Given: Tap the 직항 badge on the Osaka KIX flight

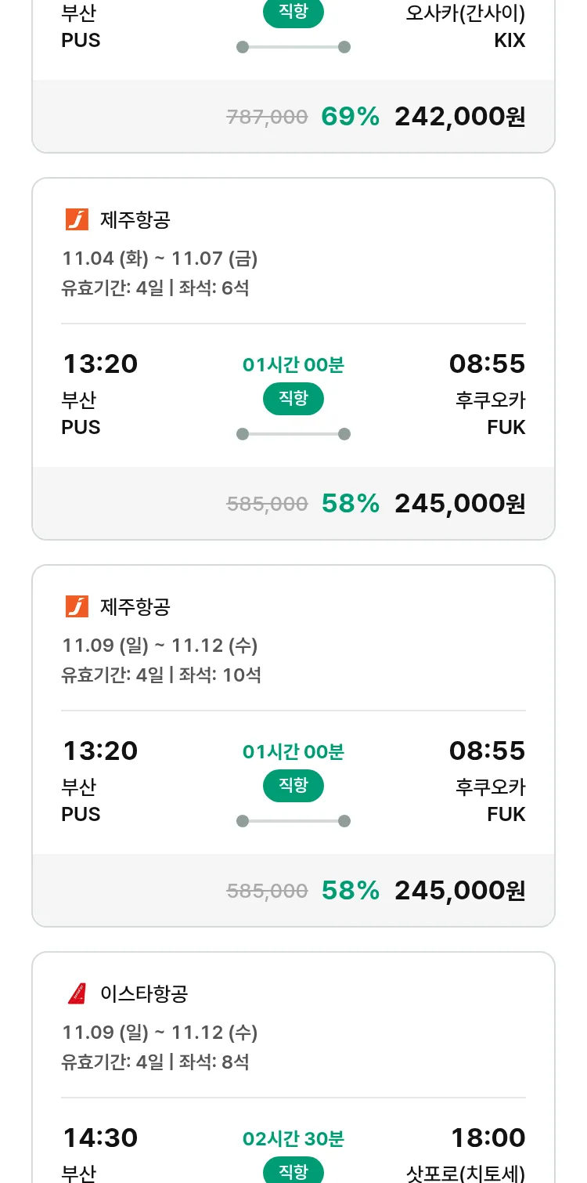Looking at the screenshot, I should 293,13.
